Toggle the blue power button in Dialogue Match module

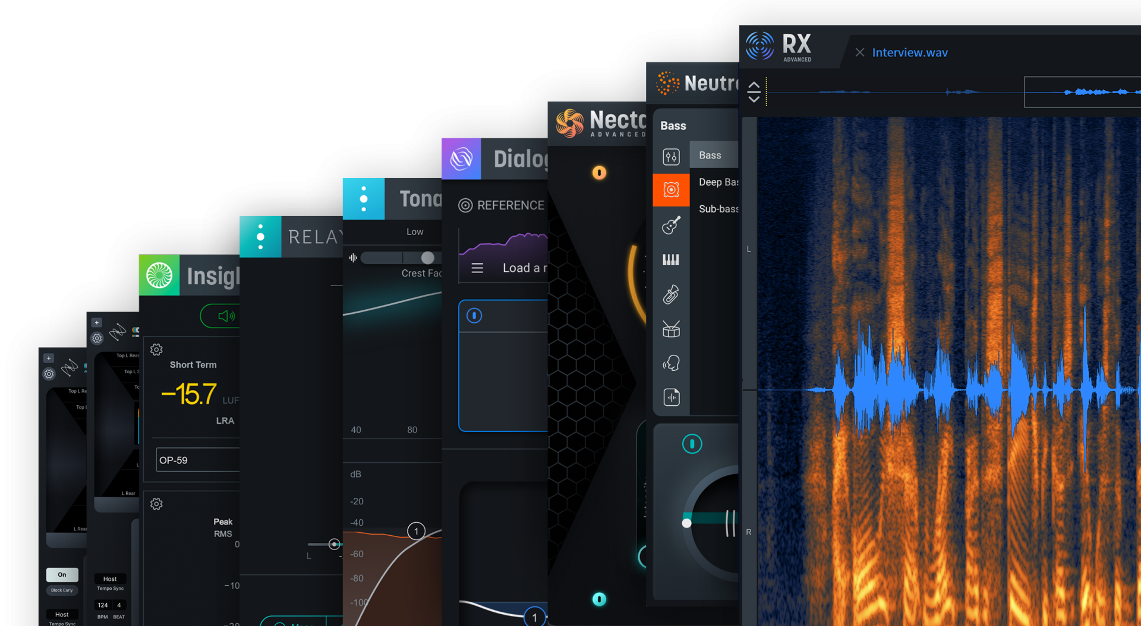pyautogui.click(x=474, y=316)
